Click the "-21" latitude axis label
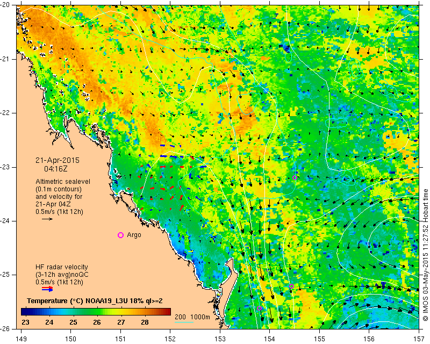The height and width of the screenshot is (344, 430). [x=5, y=59]
